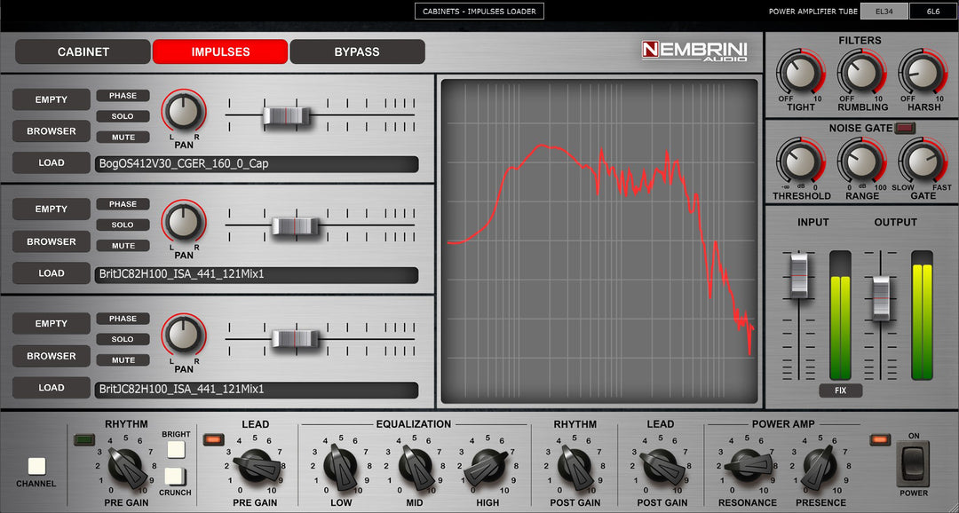Solo the third impulse slot
The image size is (959, 513).
tap(123, 339)
